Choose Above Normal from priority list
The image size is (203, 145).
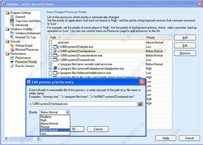pos(55,124)
